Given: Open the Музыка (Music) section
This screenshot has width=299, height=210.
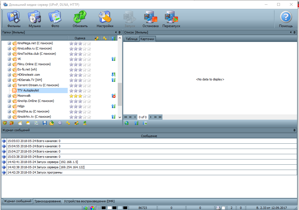Looking at the screenshot, I should click(x=35, y=19).
